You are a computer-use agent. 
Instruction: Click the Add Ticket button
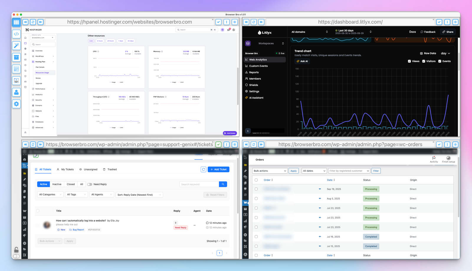(219, 169)
